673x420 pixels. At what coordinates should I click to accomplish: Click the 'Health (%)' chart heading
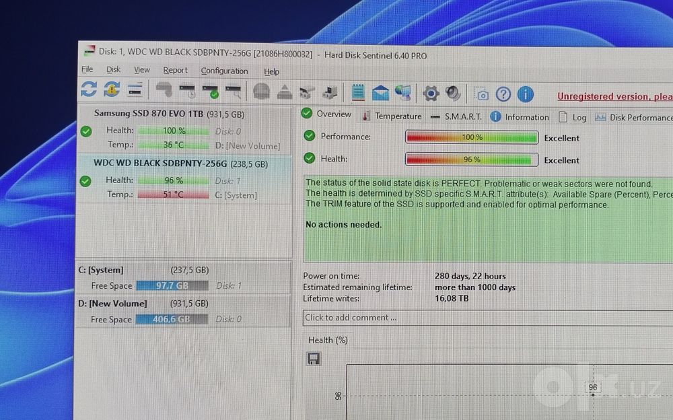click(328, 340)
